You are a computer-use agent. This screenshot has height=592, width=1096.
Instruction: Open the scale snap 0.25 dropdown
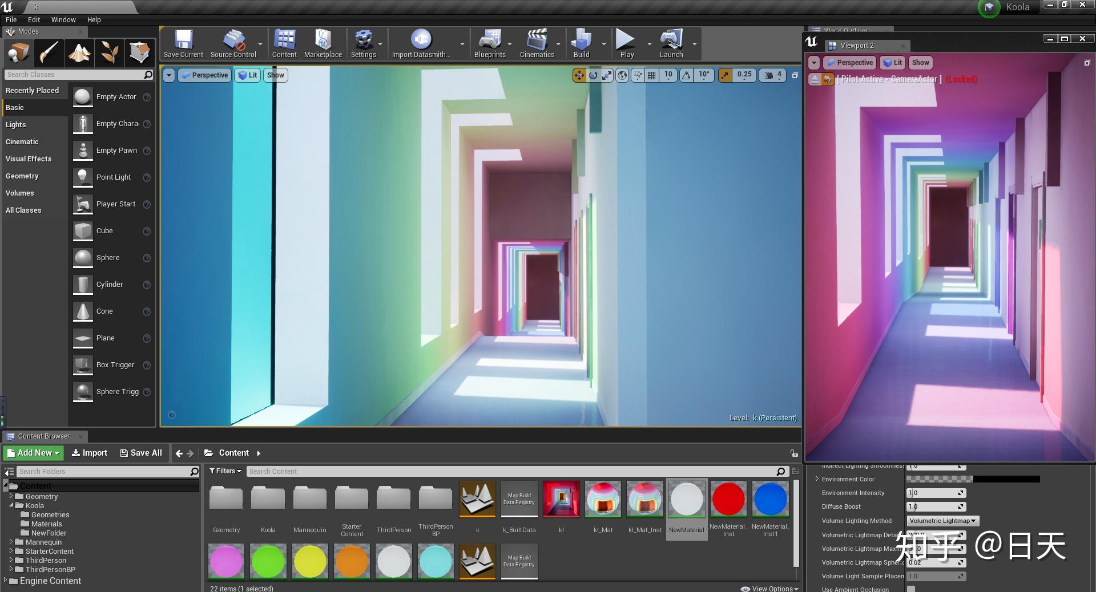click(744, 75)
